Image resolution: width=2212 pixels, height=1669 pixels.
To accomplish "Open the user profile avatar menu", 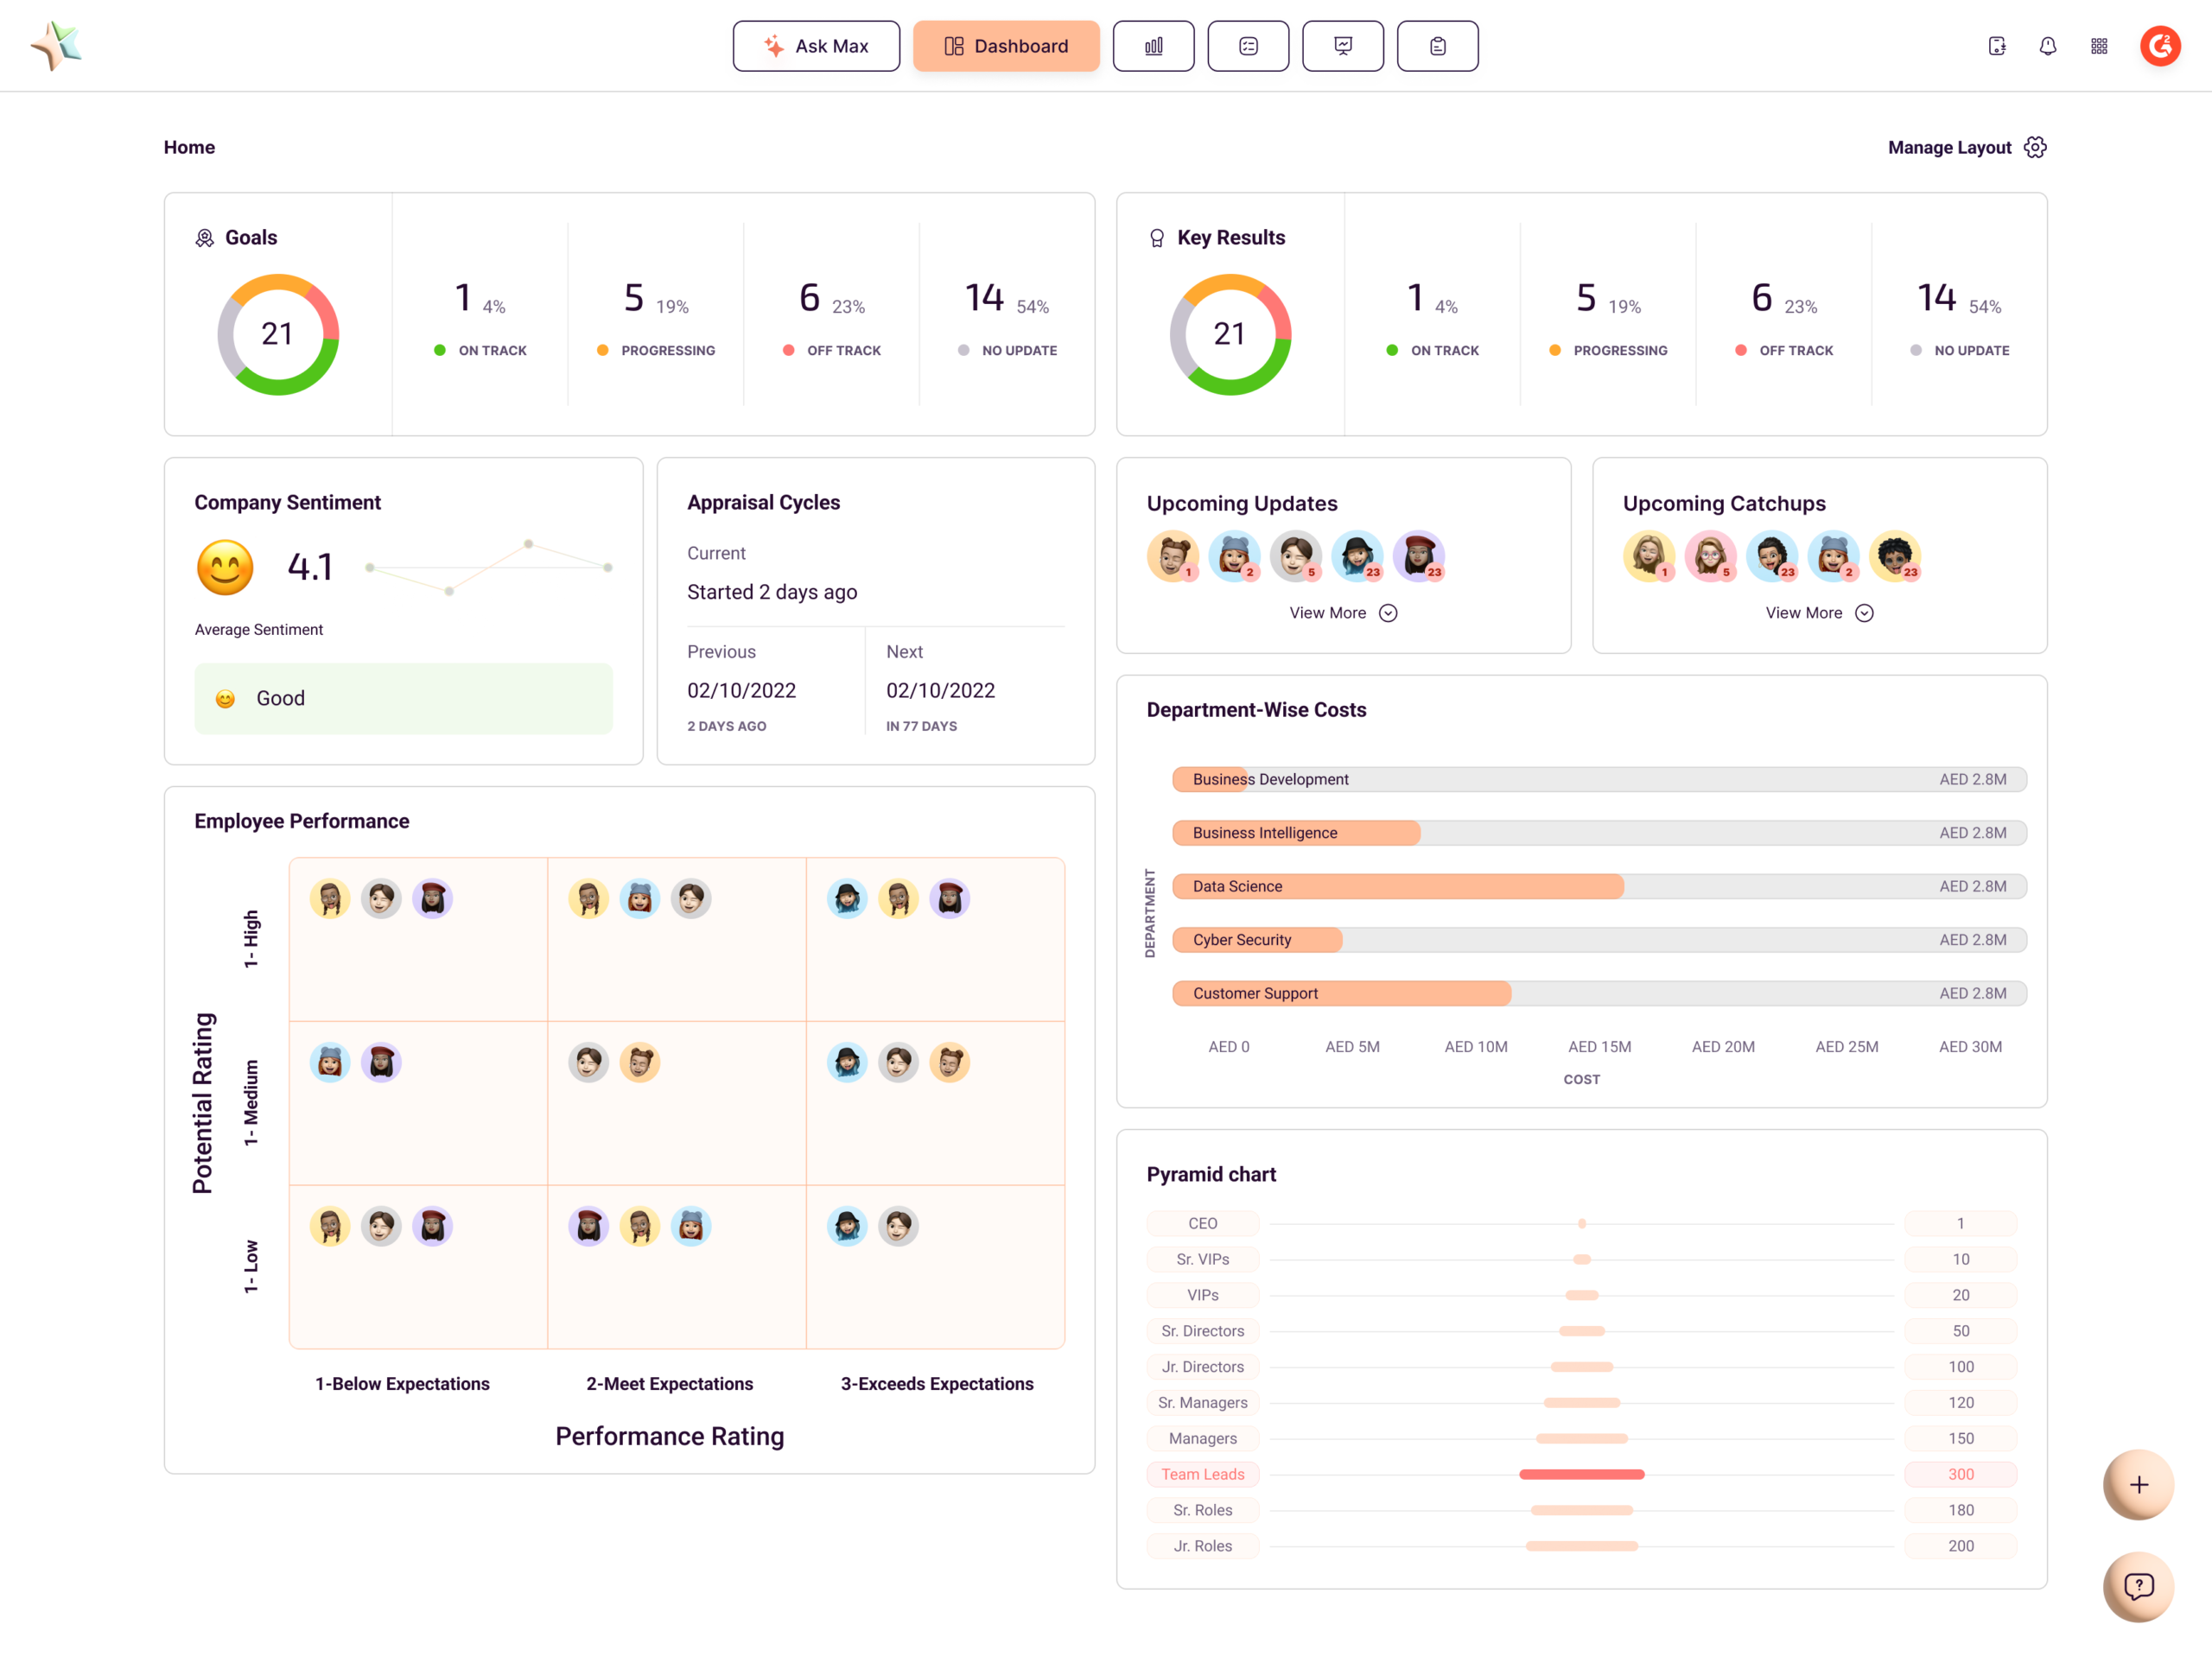I will pyautogui.click(x=2160, y=46).
